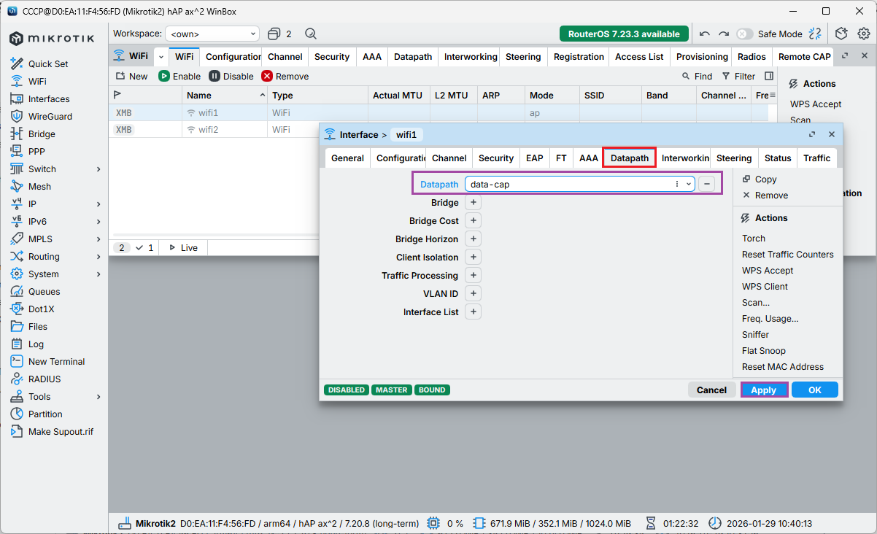The width and height of the screenshot is (877, 534).
Task: Open Bridge in the sidebar
Action: 42,134
